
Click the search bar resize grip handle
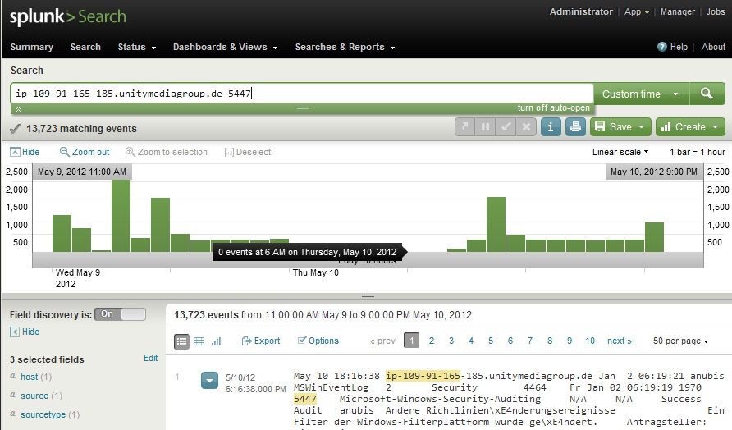303,107
